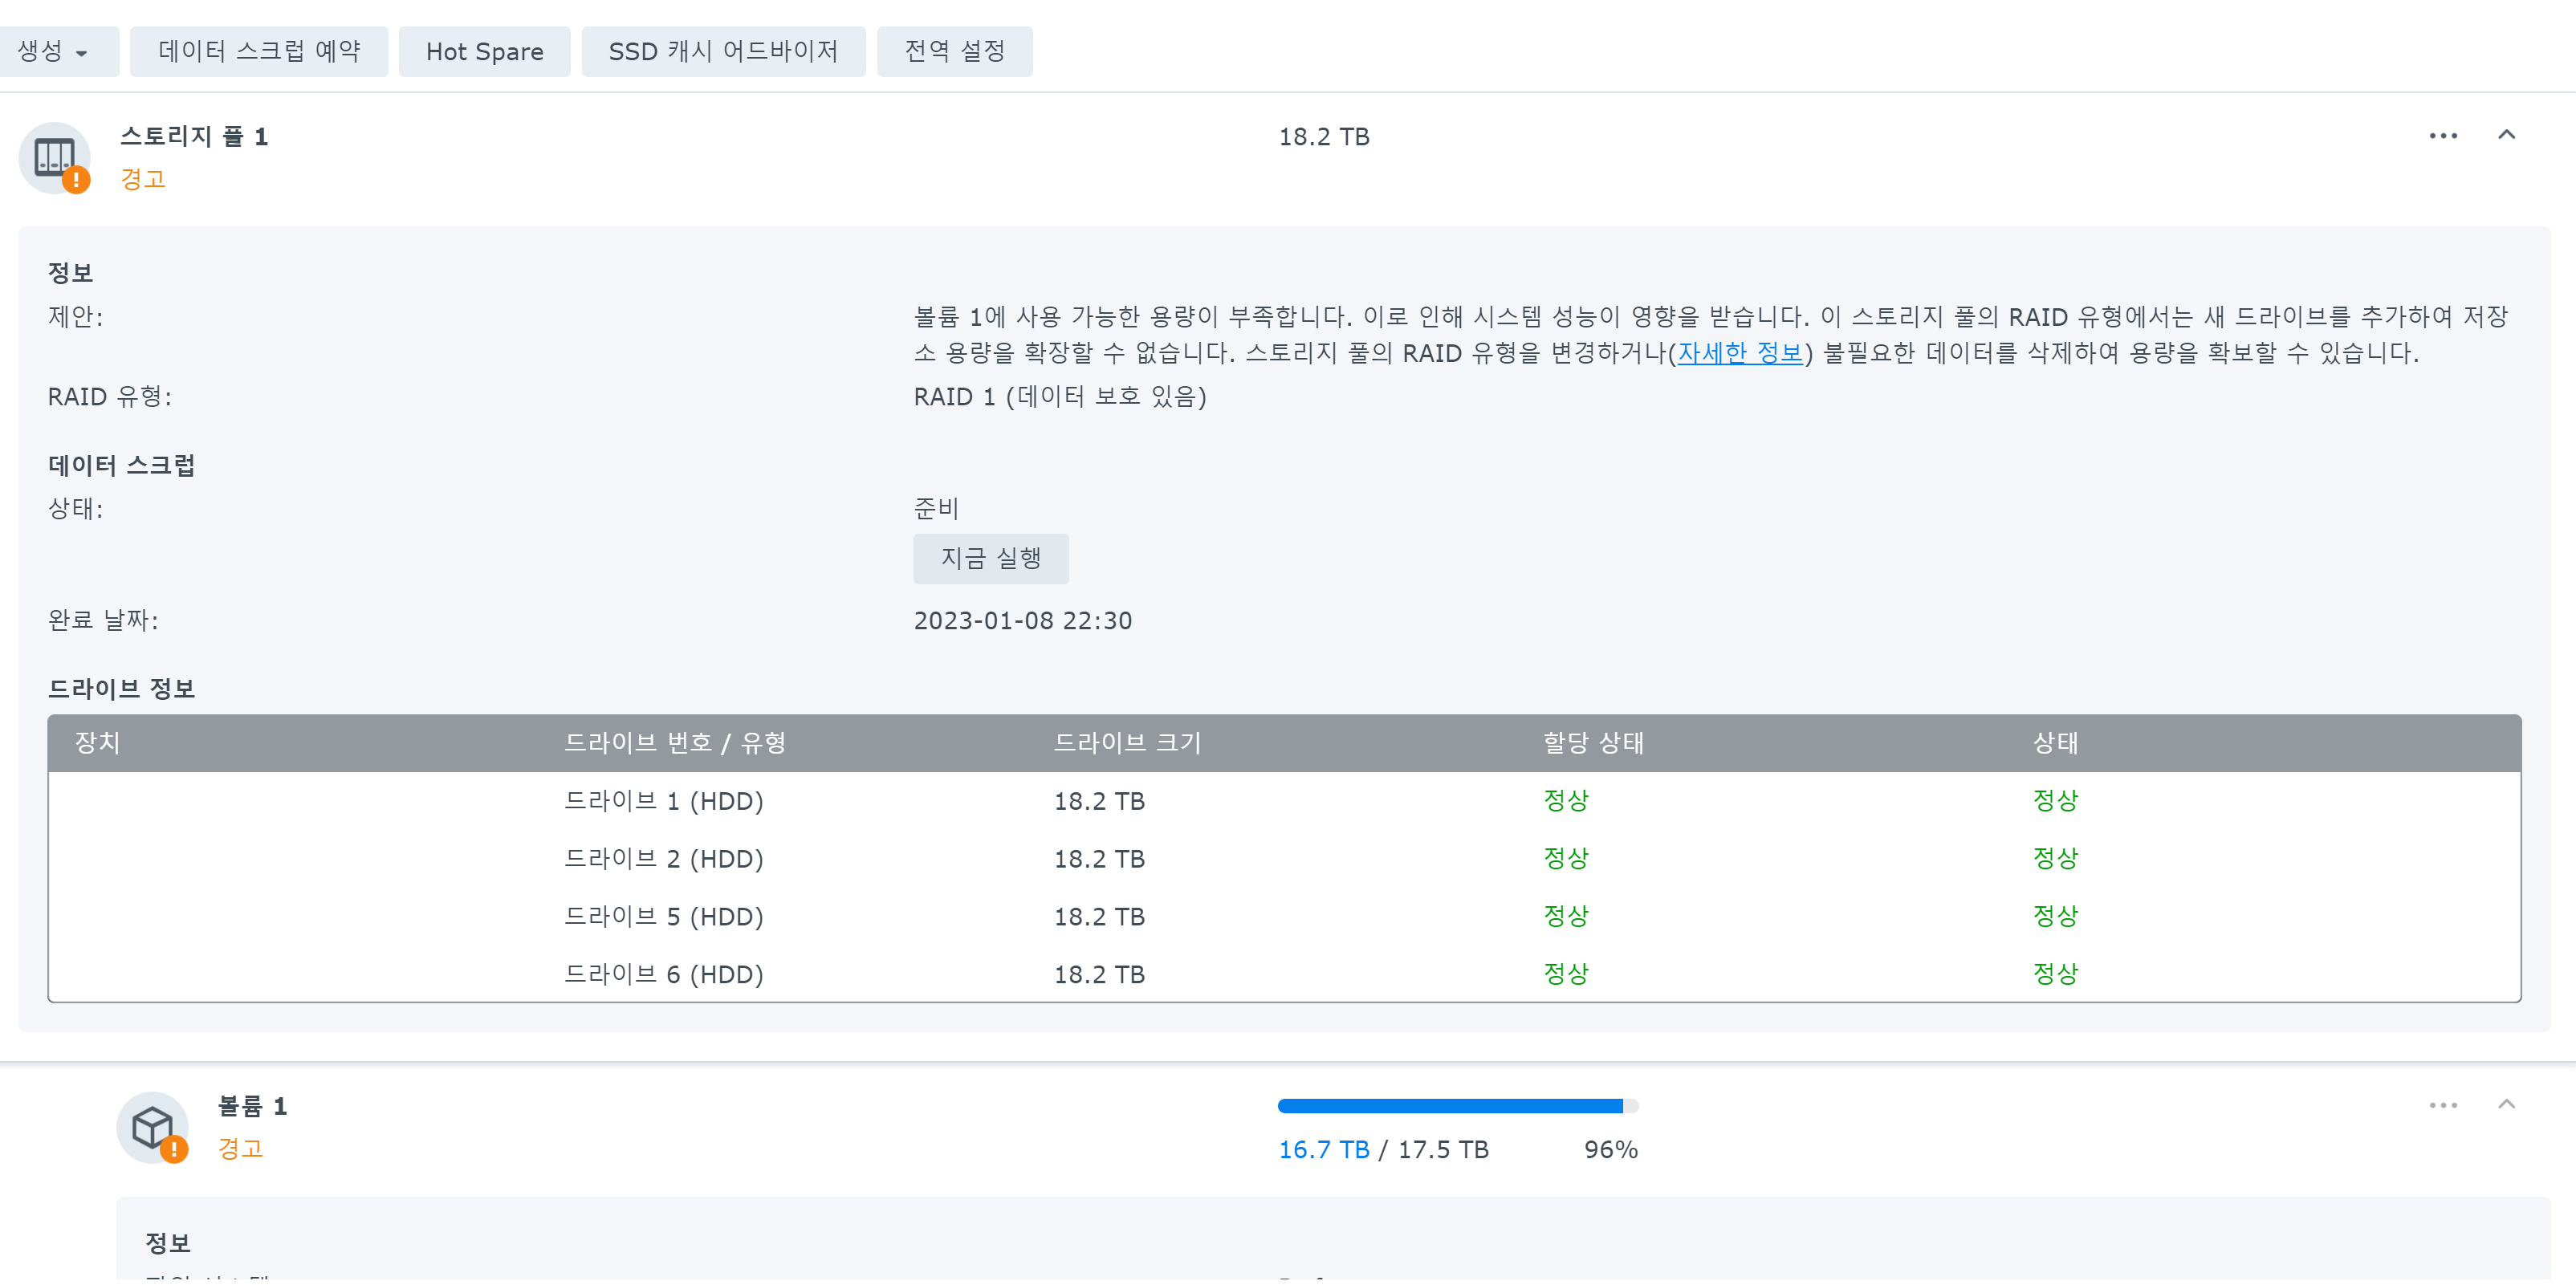Click the 드라이브 번호 / 유형 column header
This screenshot has height=1285, width=2576.
point(675,743)
